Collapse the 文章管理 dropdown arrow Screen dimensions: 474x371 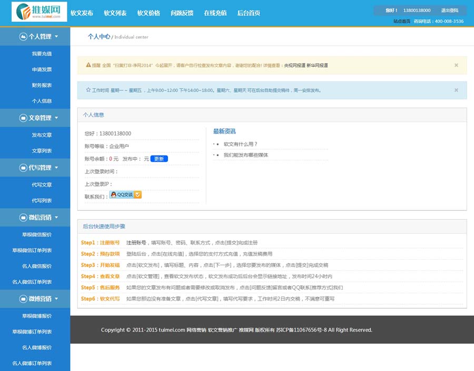tap(56, 118)
